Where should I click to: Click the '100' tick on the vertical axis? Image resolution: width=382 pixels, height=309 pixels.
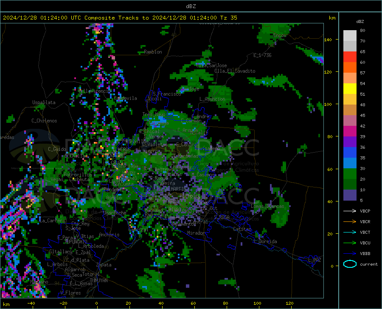[328, 104]
